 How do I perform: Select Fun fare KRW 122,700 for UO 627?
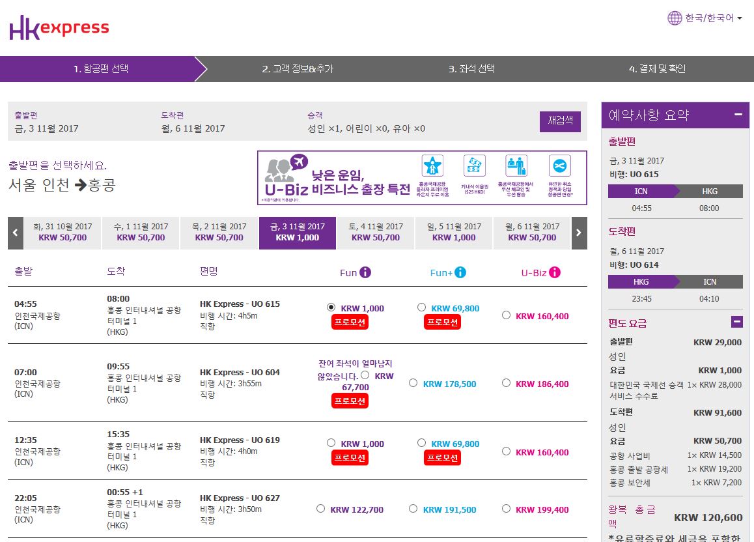click(320, 509)
